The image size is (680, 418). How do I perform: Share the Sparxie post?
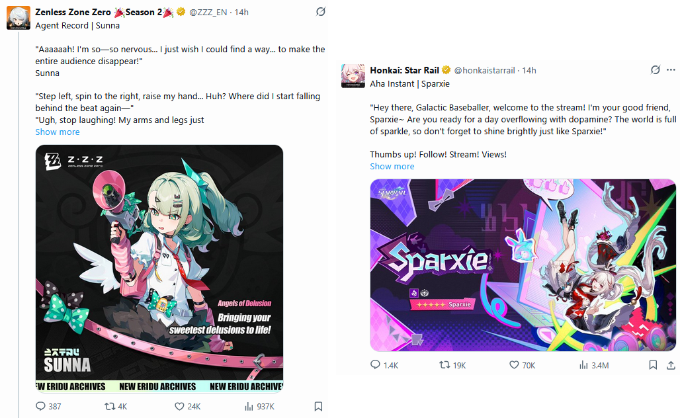tap(671, 365)
